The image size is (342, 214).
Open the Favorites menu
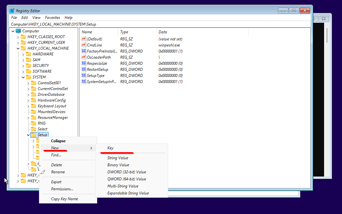pyautogui.click(x=52, y=18)
